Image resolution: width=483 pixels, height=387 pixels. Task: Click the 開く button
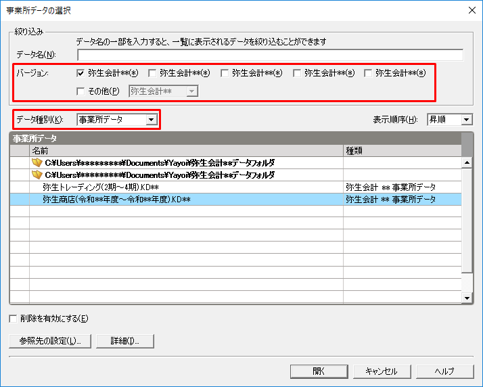point(319,371)
